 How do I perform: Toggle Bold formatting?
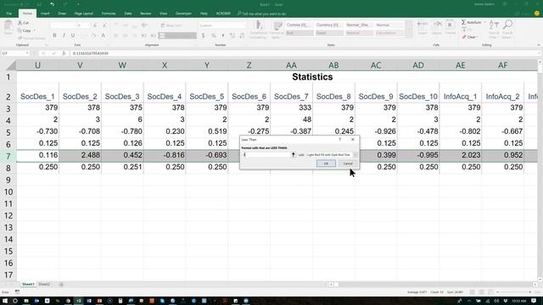pos(54,36)
